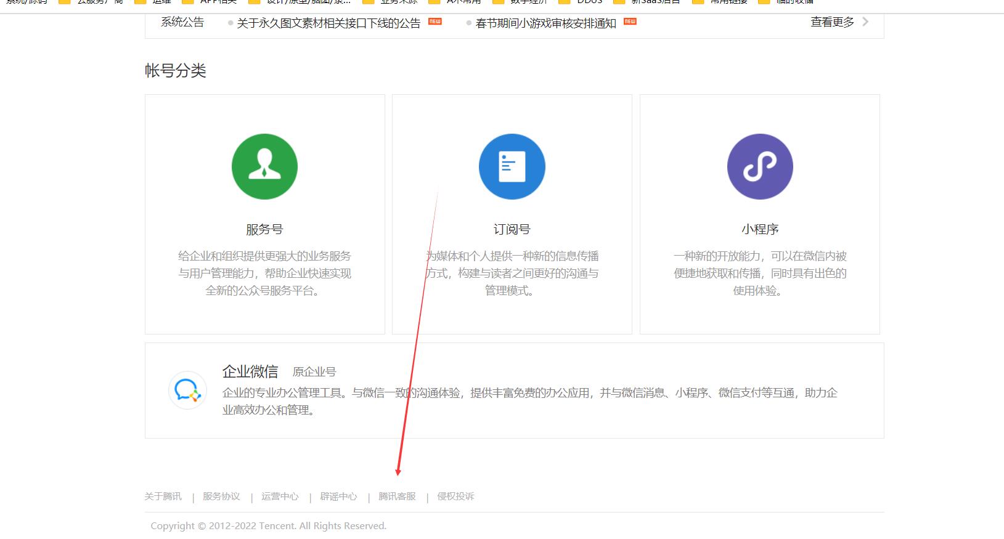Open the 辟谣中心 footer link
Viewport: 1004px width, 539px height.
(x=339, y=496)
